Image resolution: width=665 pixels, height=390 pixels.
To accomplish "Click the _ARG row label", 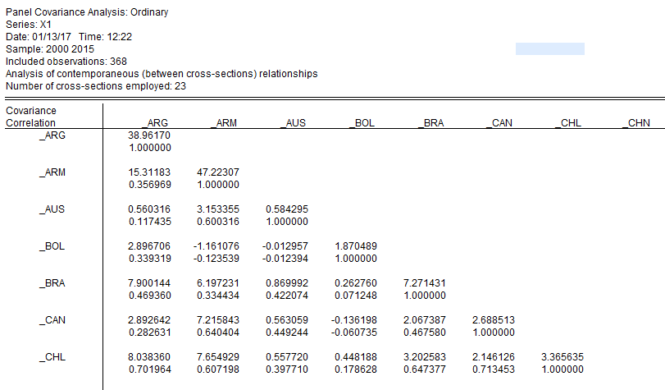I will coord(52,135).
